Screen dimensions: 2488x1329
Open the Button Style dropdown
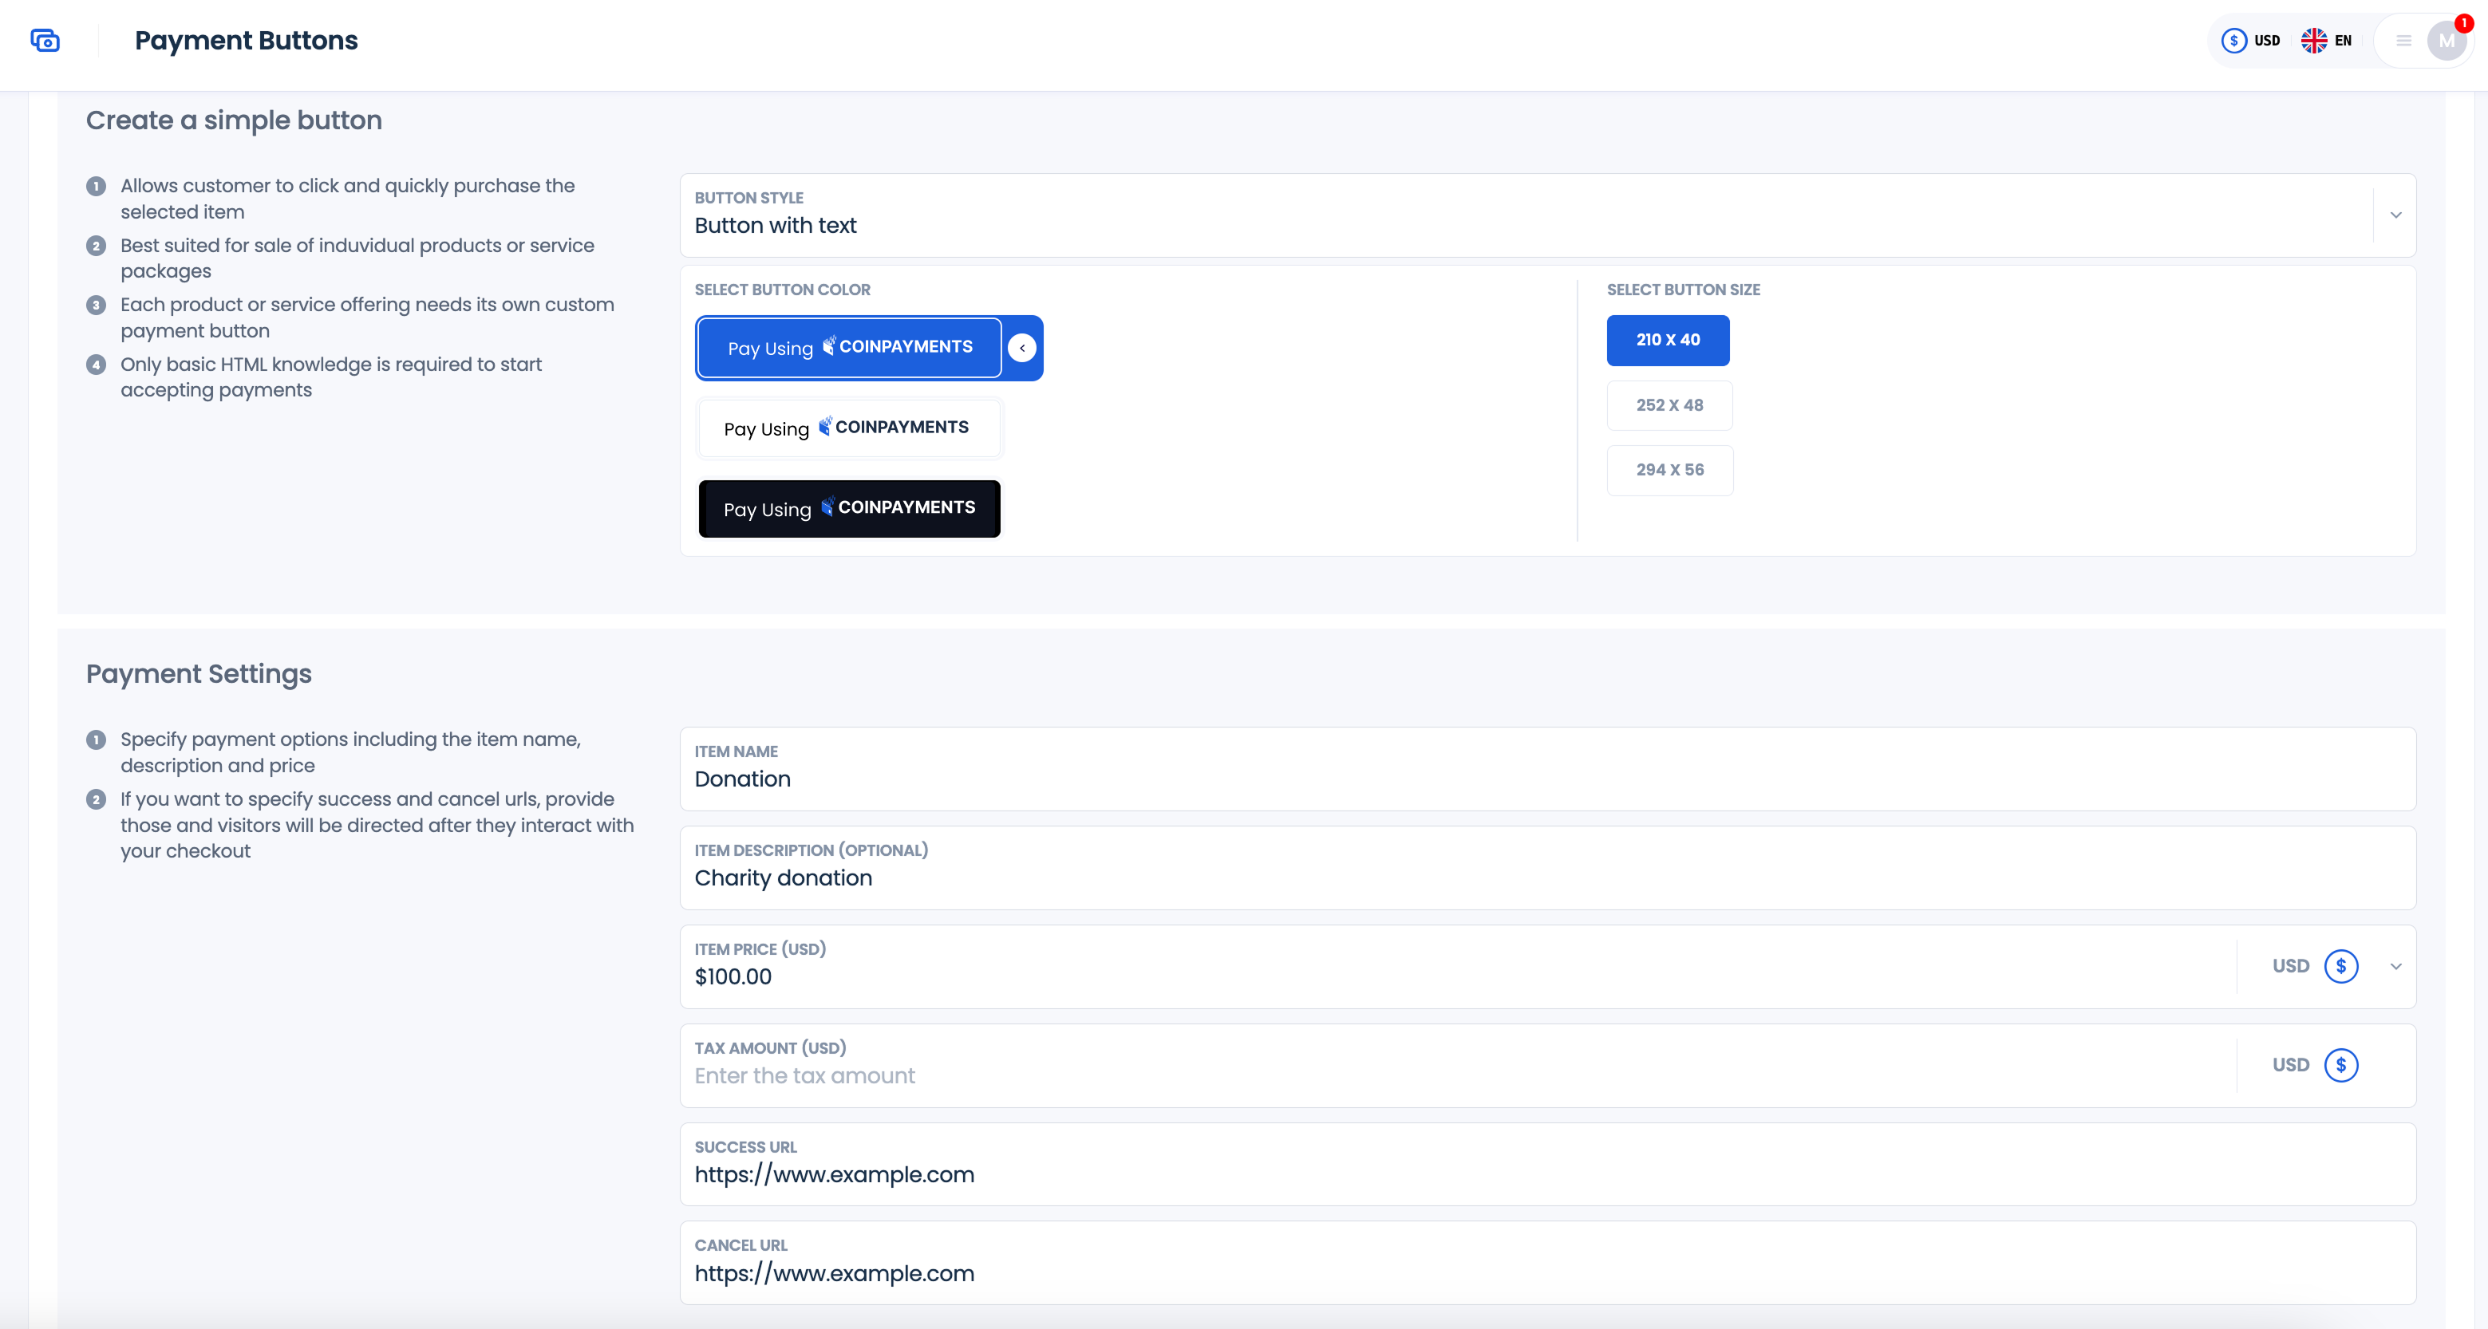[x=2395, y=215]
